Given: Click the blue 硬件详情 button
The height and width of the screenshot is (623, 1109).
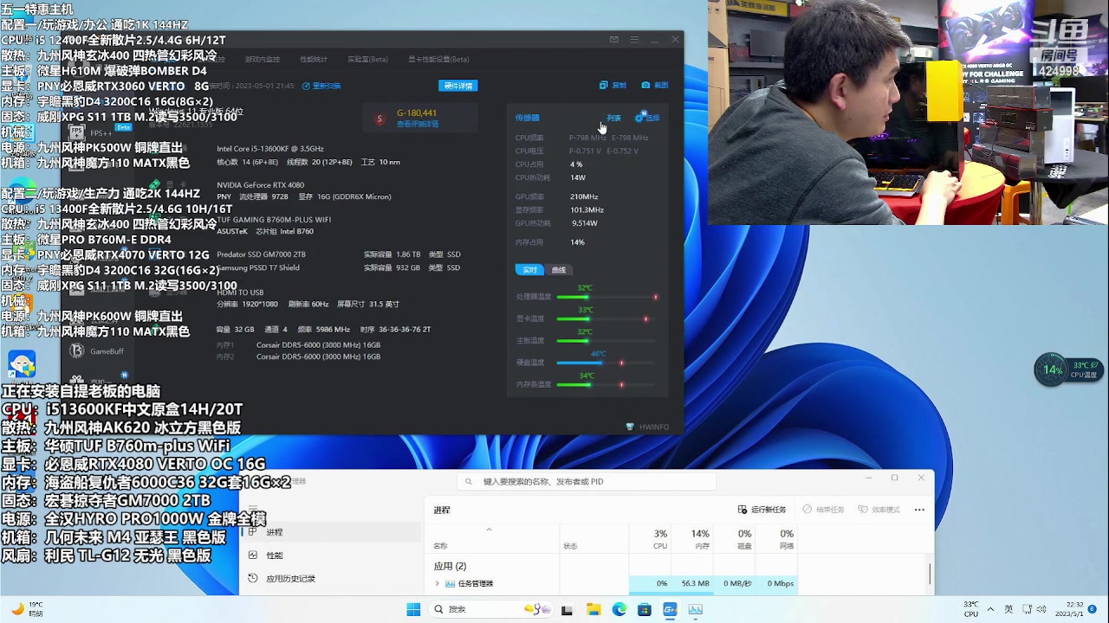Looking at the screenshot, I should click(457, 86).
